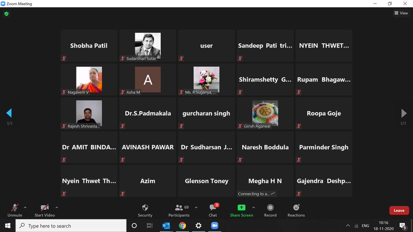
Task: Select Ms. R.Suganya's flower photo tile
Action: 206,79
